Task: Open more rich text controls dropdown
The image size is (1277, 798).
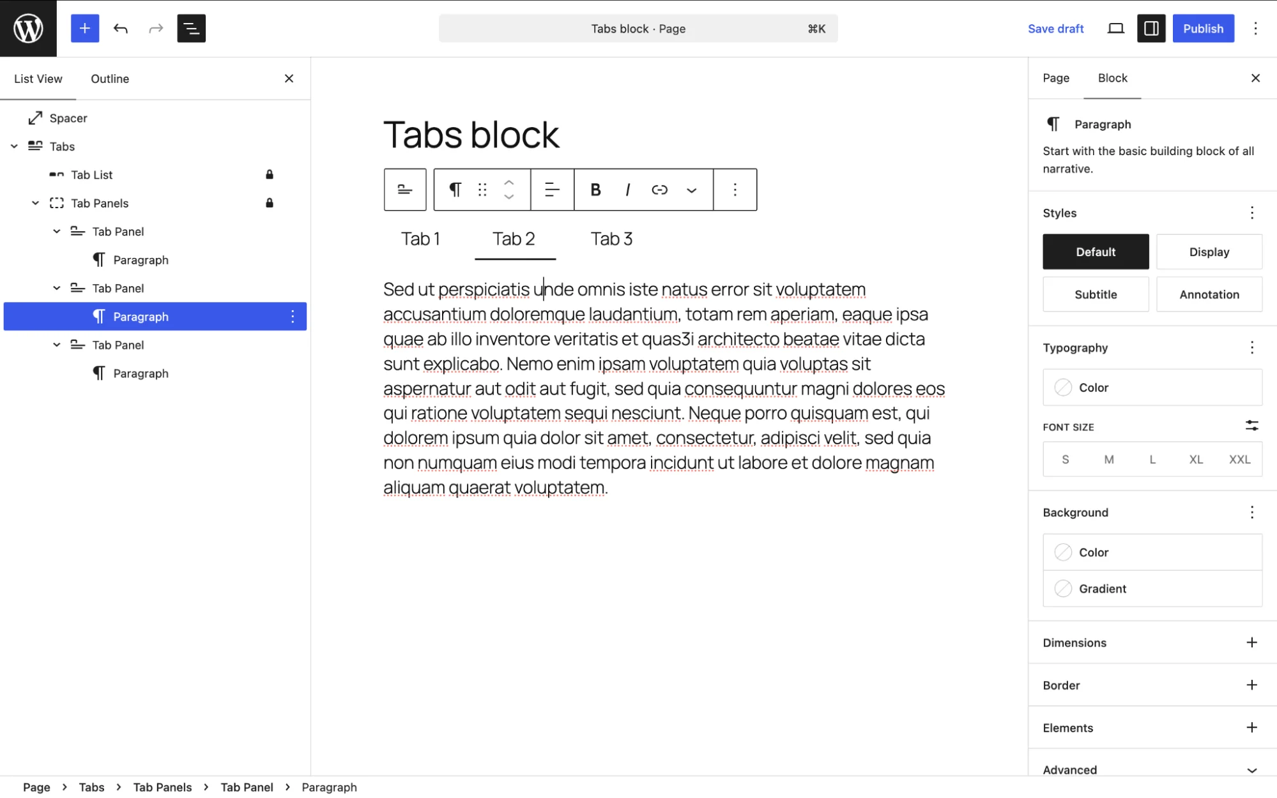Action: pyautogui.click(x=691, y=190)
